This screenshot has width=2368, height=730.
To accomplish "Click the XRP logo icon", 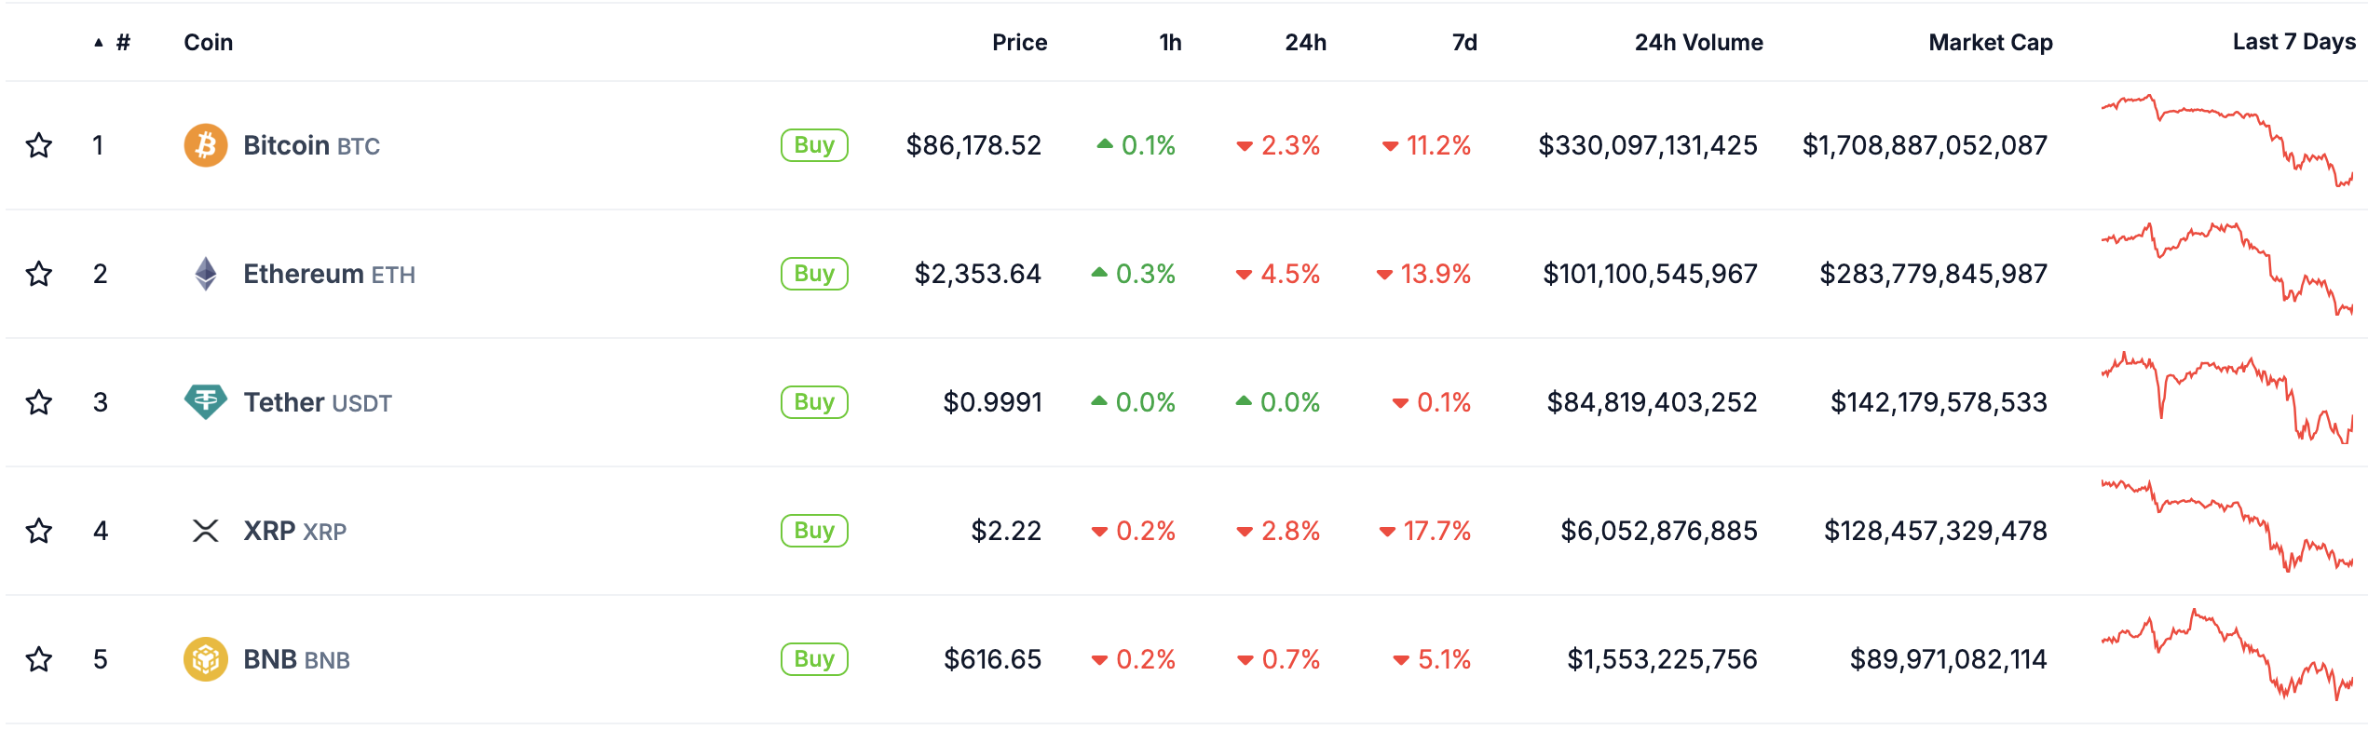I will pos(206,531).
